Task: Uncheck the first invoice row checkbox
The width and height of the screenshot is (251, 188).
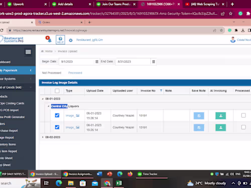Action: coord(57,115)
